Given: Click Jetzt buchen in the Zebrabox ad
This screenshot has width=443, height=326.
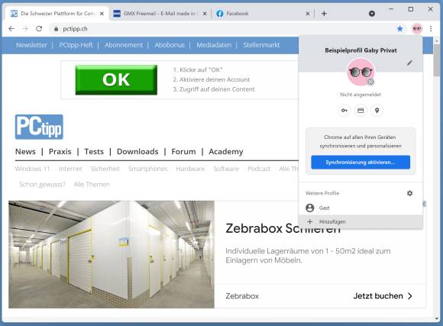Looking at the screenshot, I should point(378,296).
